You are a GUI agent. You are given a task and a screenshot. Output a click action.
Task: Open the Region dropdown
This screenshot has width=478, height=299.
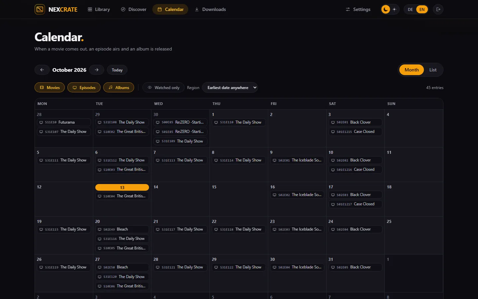(230, 87)
